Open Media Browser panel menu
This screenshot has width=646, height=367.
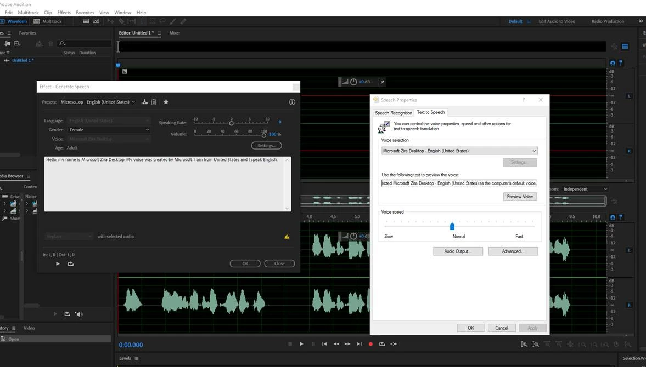[x=29, y=176]
